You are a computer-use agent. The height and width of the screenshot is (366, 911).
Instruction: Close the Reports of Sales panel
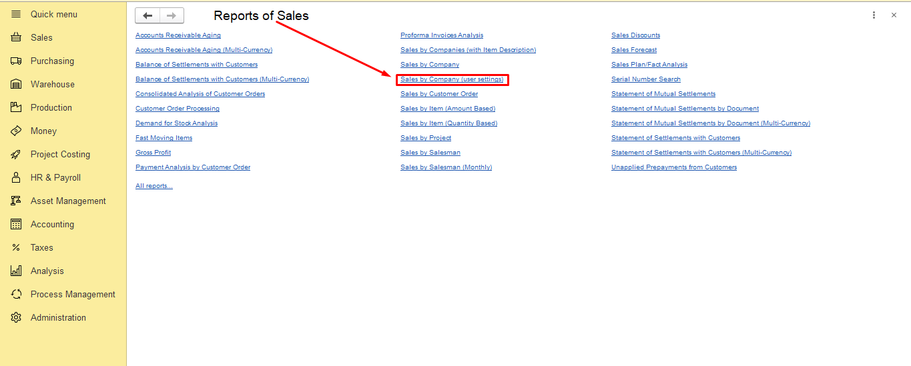pyautogui.click(x=894, y=15)
